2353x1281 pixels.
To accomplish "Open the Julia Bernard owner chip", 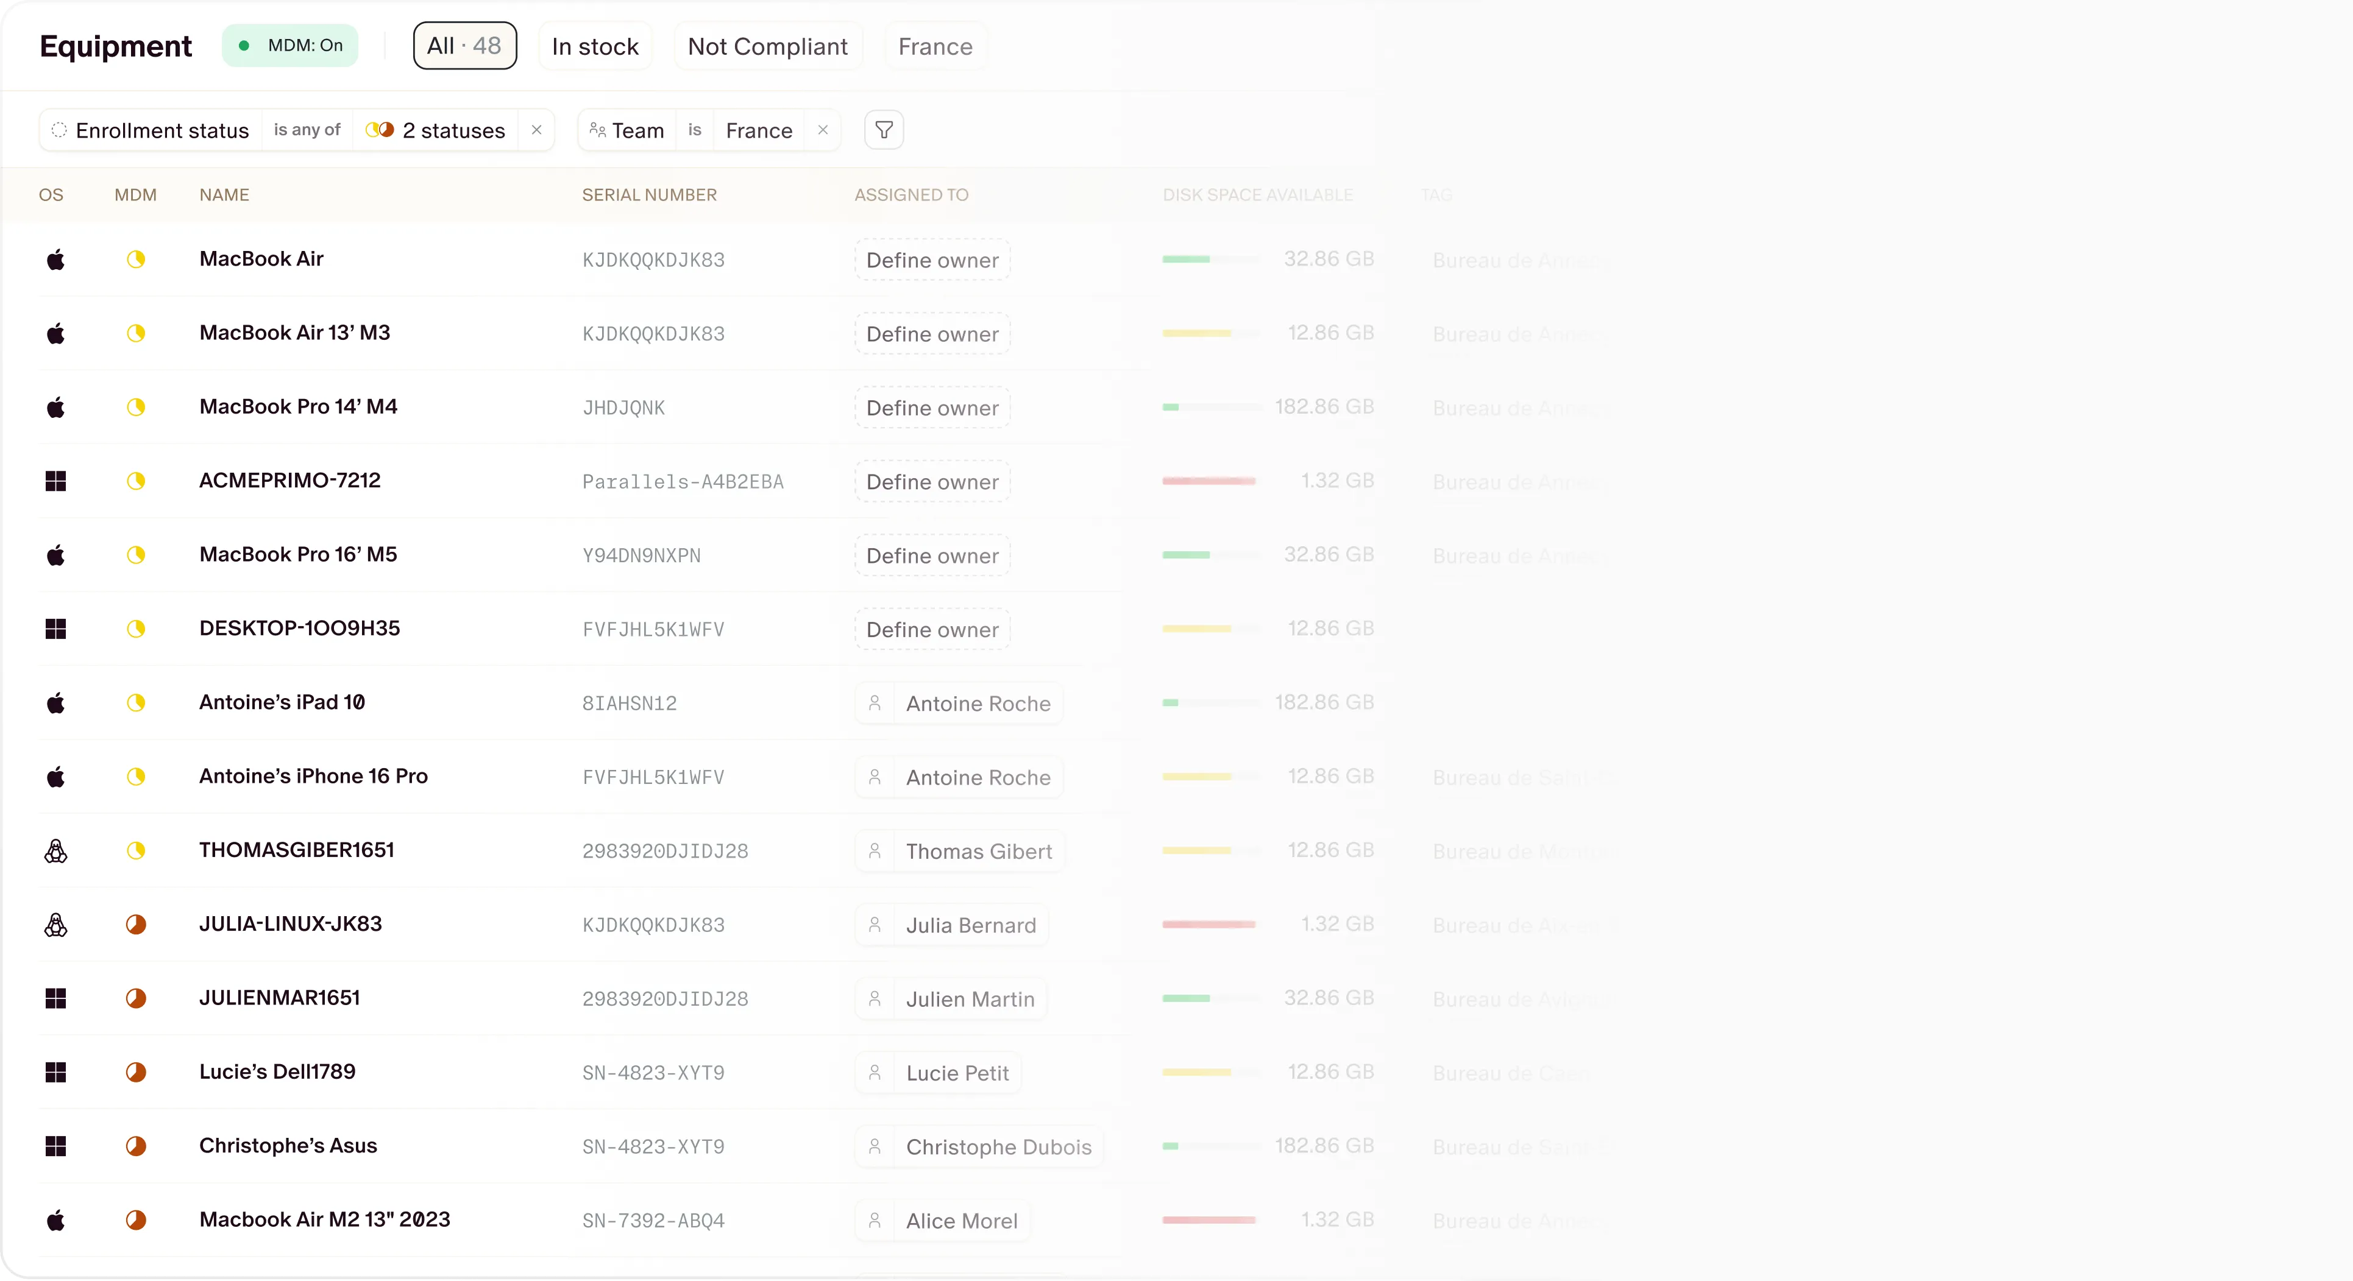I will click(952, 925).
